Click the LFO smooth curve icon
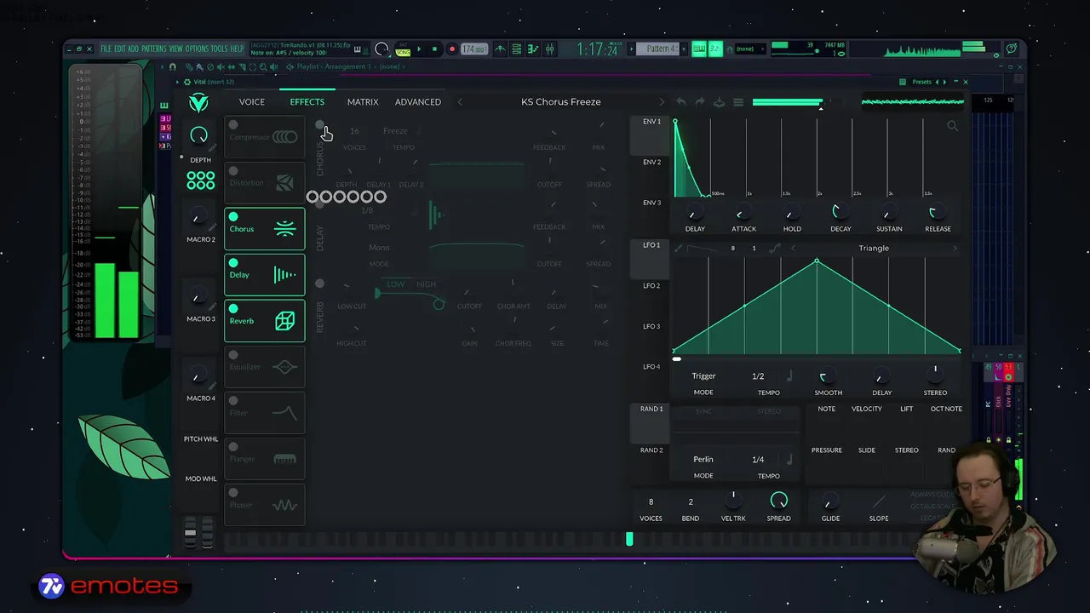Viewport: 1090px width, 613px height. point(775,249)
